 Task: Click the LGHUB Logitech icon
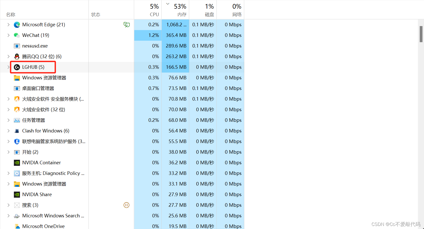tap(17, 67)
